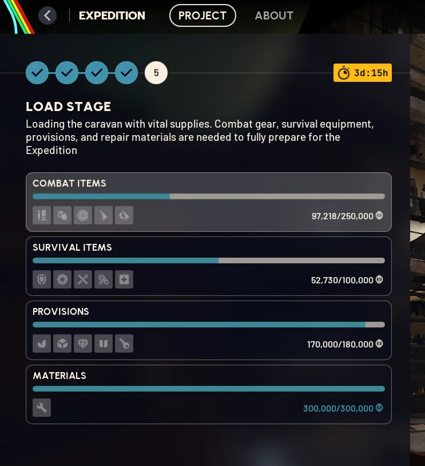Image resolution: width=425 pixels, height=466 pixels.
Task: Click the 3d:15h countdown timer badge
Action: 363,73
